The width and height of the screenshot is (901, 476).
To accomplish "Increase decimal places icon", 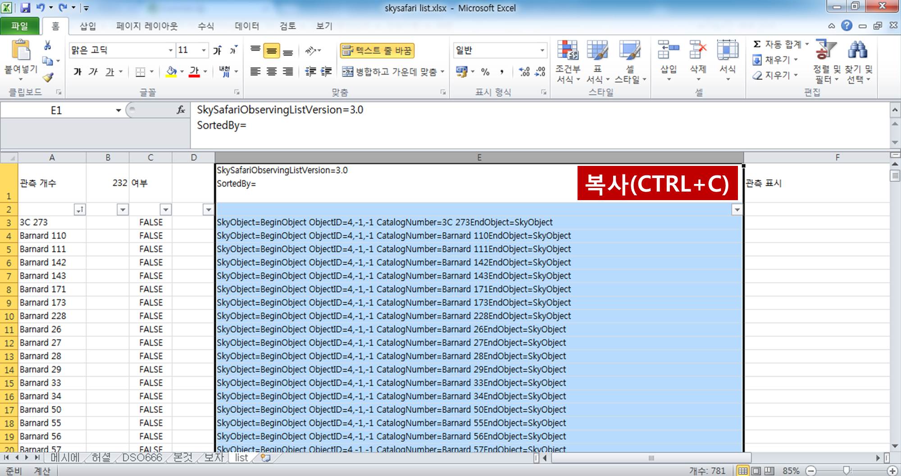I will [x=524, y=72].
